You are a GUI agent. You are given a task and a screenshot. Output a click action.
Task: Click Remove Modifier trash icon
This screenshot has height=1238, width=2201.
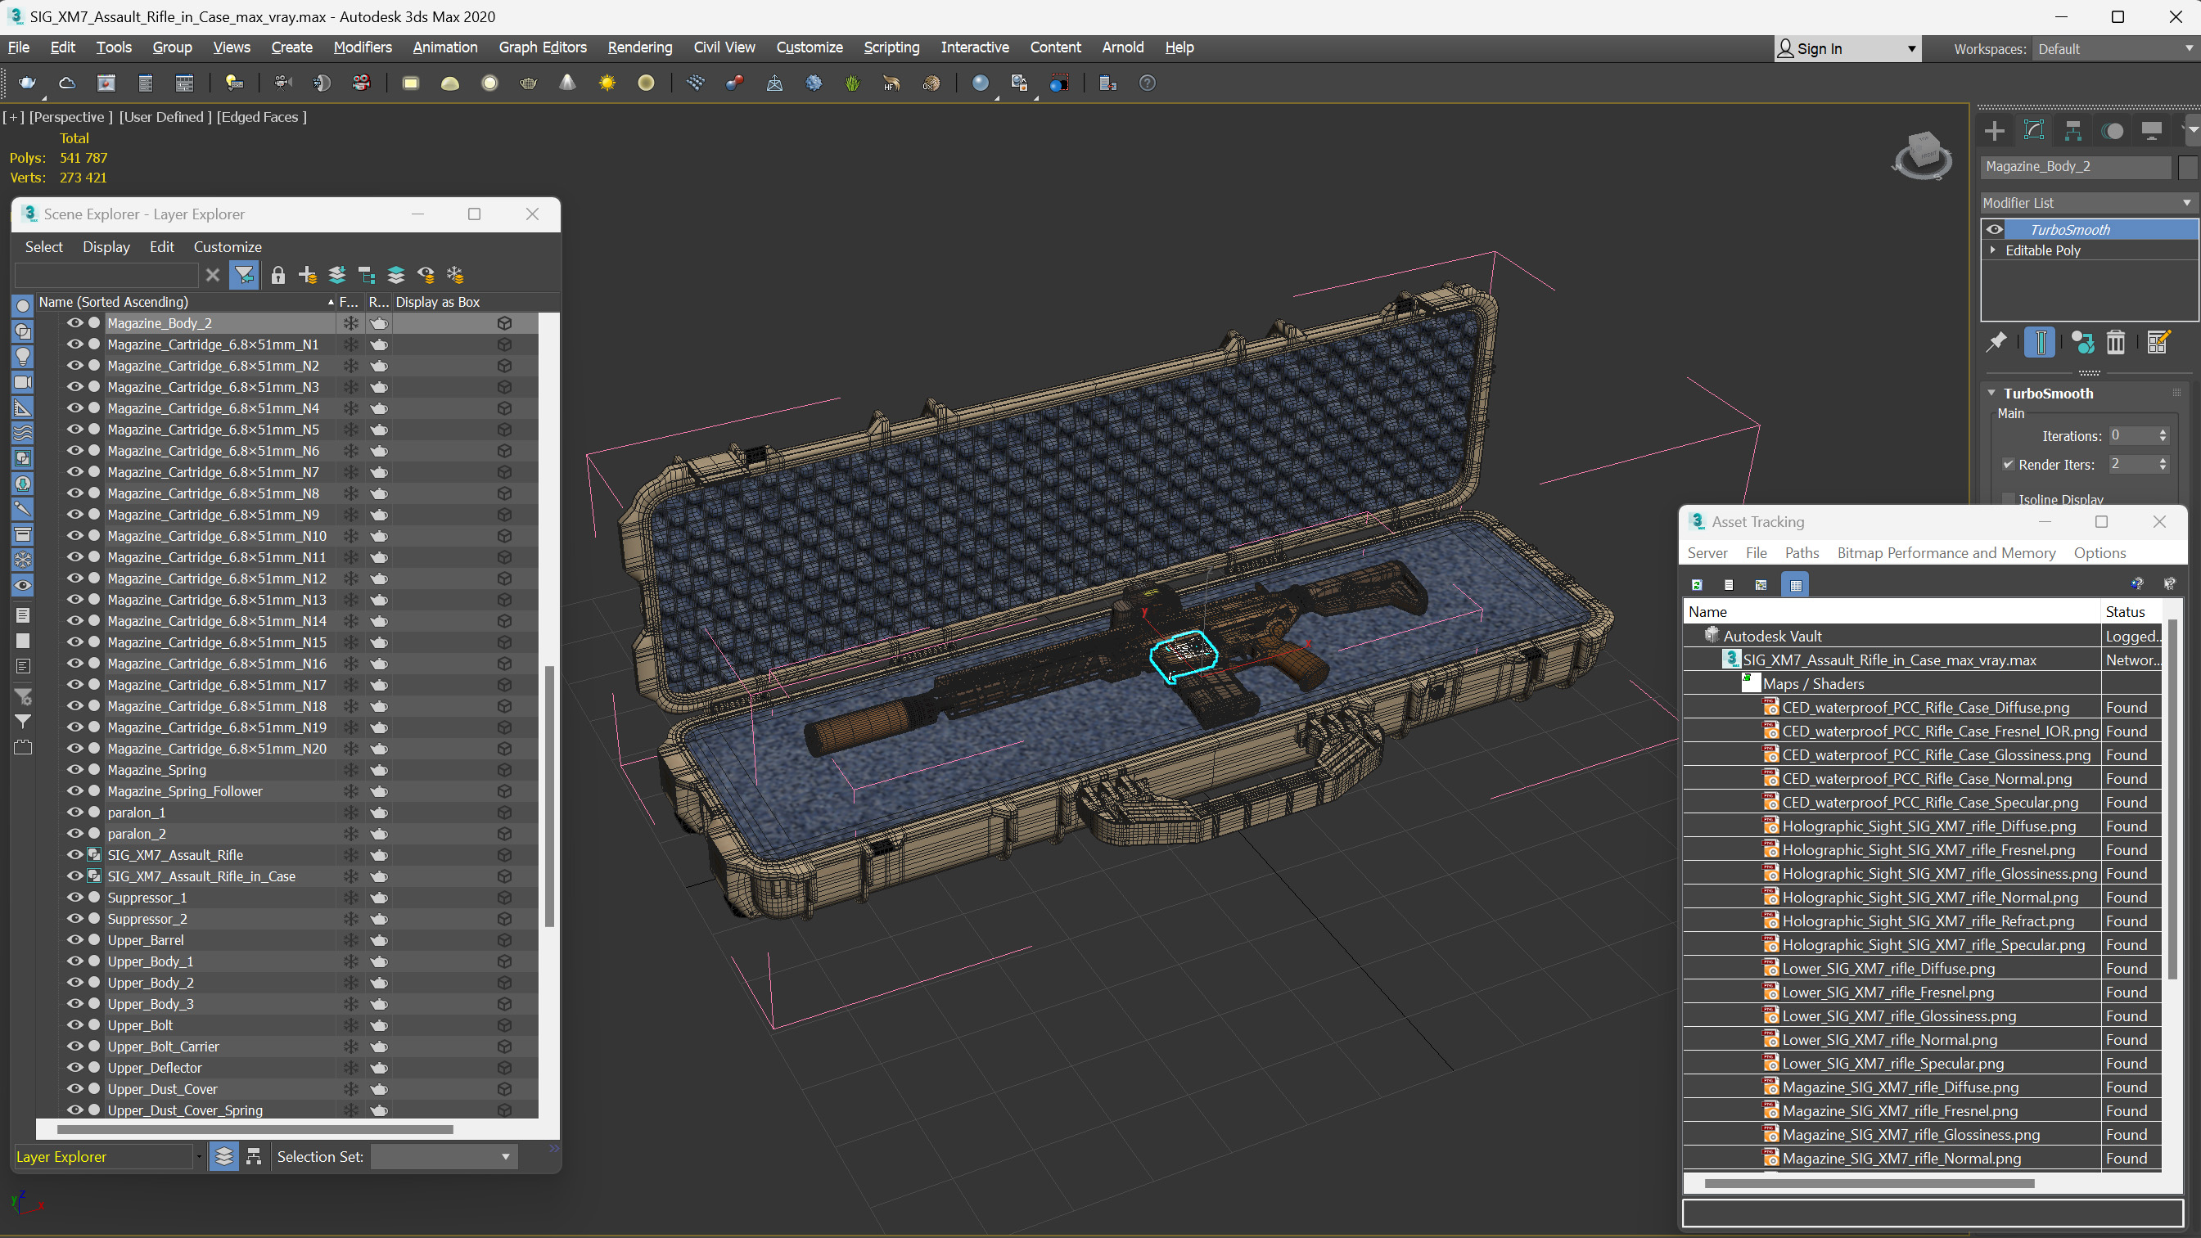click(x=2116, y=343)
